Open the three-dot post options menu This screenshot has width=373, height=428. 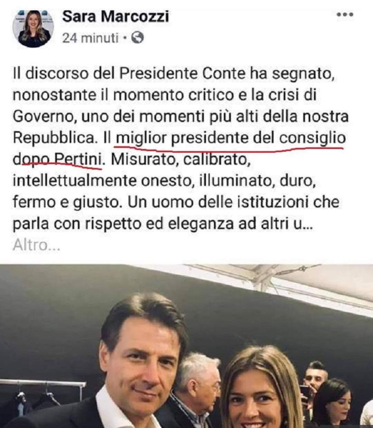point(345,15)
